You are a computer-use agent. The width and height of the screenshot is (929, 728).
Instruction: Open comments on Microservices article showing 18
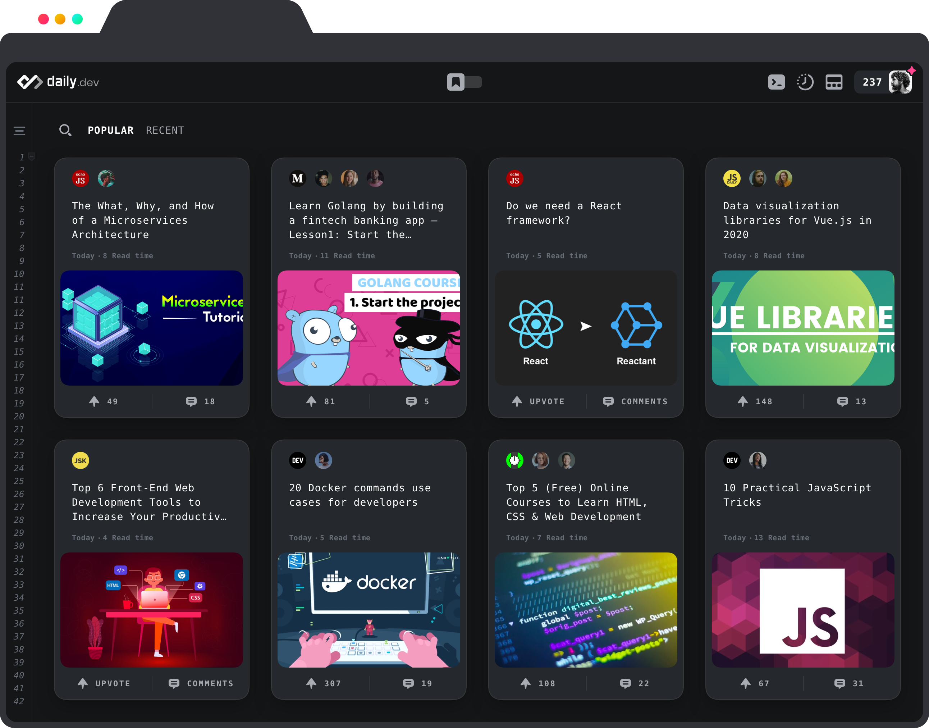pos(200,401)
